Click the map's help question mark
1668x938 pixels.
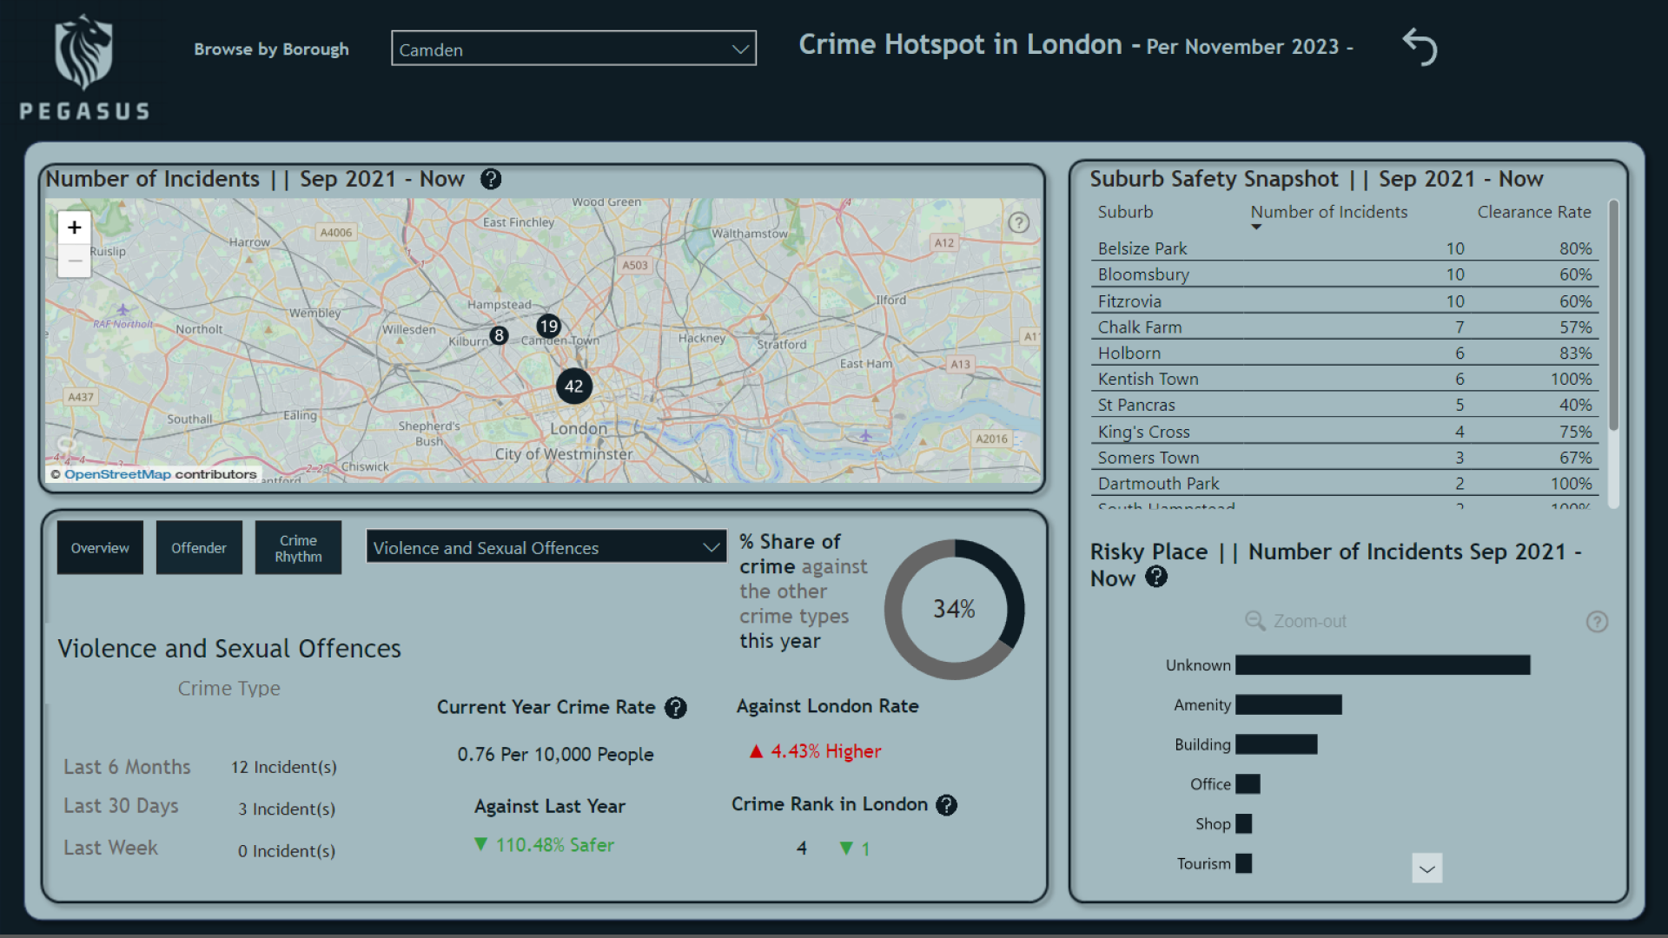pyautogui.click(x=1019, y=222)
